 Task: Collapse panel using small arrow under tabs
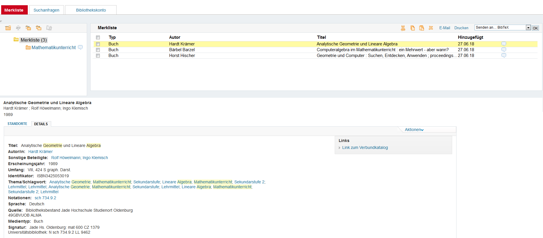click(x=1, y=21)
